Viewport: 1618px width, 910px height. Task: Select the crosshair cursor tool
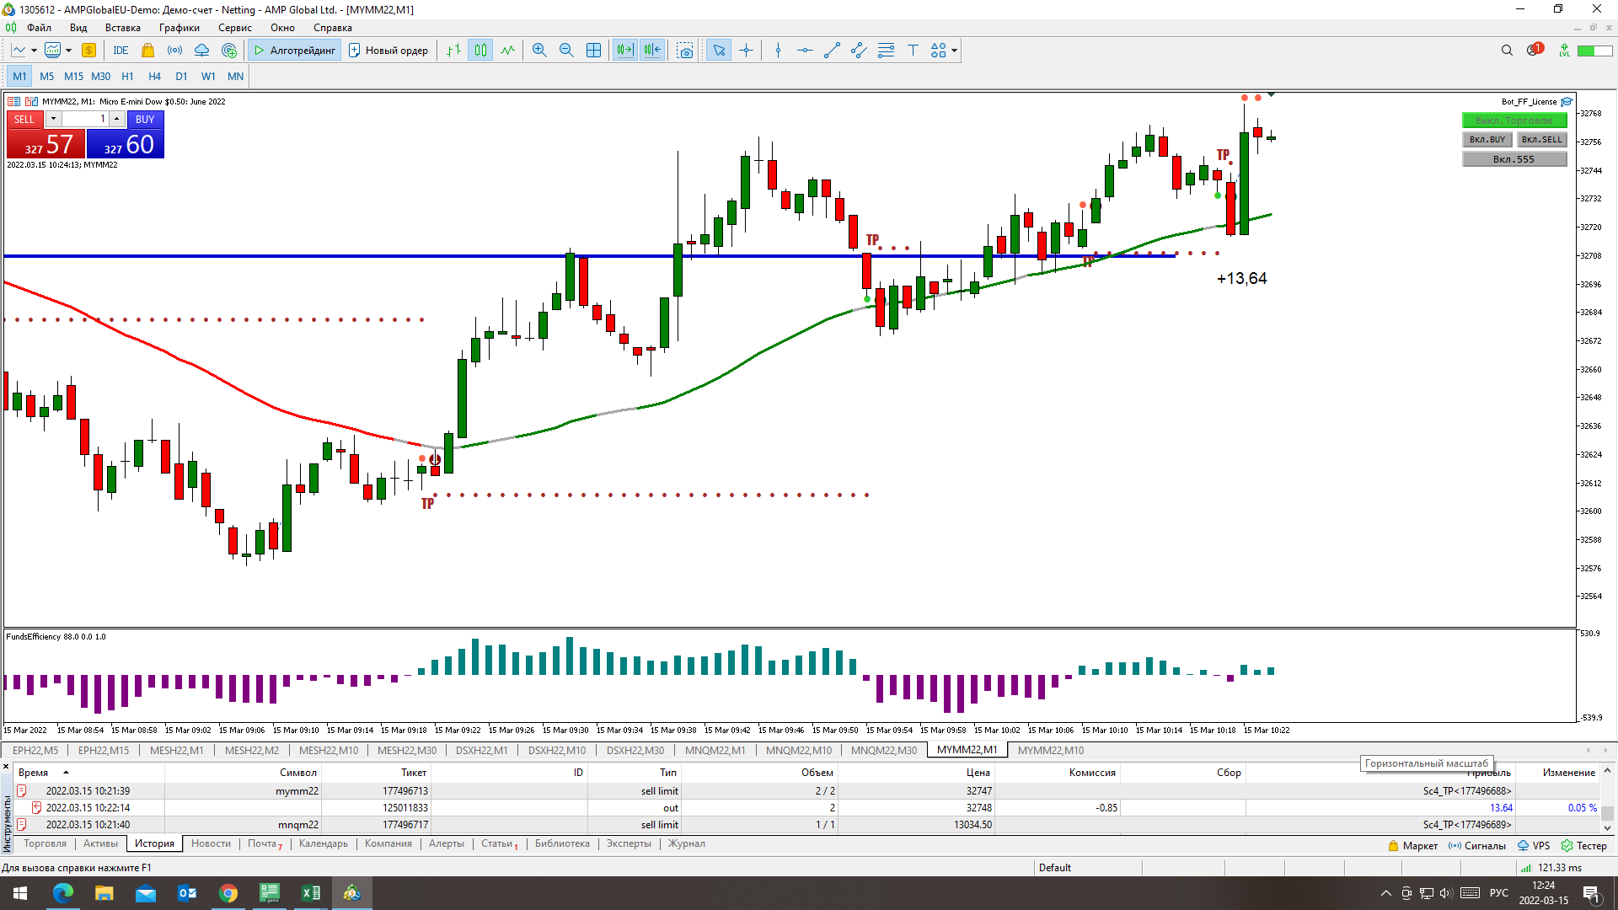(x=746, y=51)
